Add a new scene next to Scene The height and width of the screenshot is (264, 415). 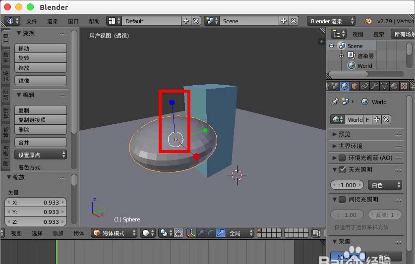[284, 21]
